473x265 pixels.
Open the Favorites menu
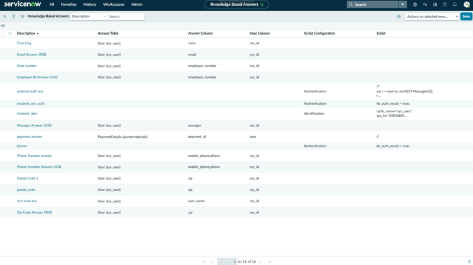click(69, 5)
